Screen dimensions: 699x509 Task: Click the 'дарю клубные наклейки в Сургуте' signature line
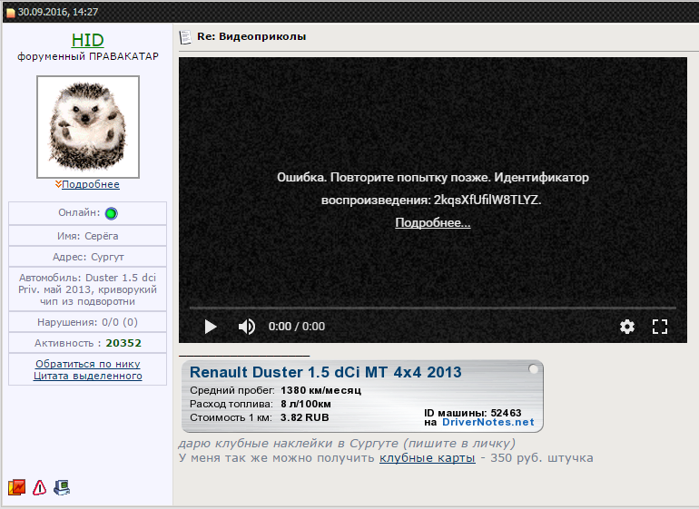pos(348,444)
